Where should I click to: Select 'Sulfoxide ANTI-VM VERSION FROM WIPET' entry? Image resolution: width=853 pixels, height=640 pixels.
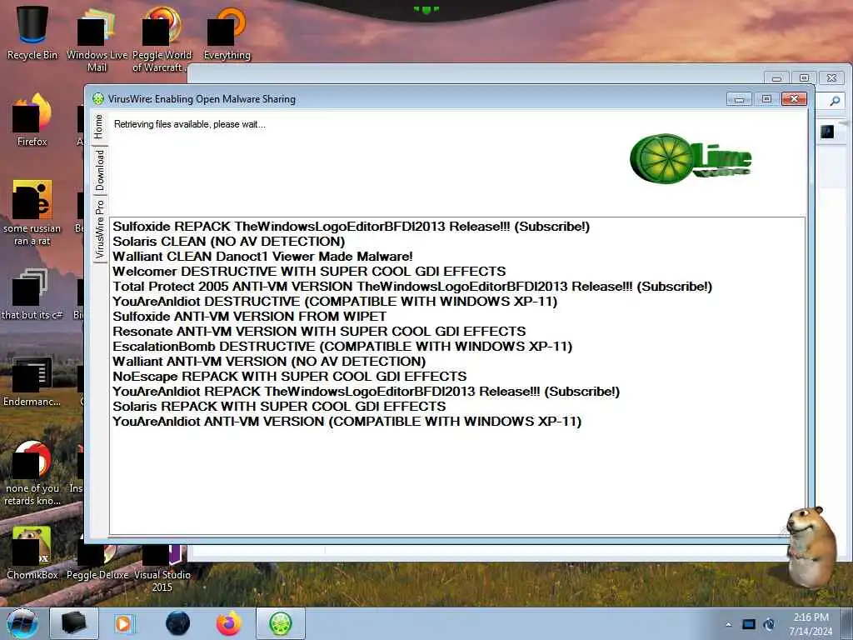[249, 317]
